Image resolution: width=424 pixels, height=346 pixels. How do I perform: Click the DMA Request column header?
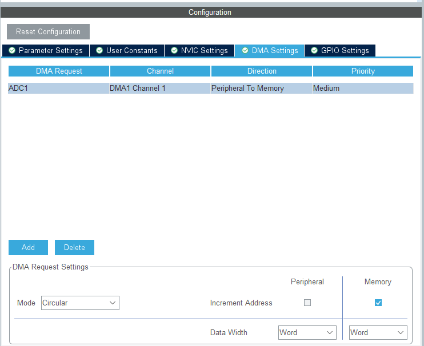(59, 71)
